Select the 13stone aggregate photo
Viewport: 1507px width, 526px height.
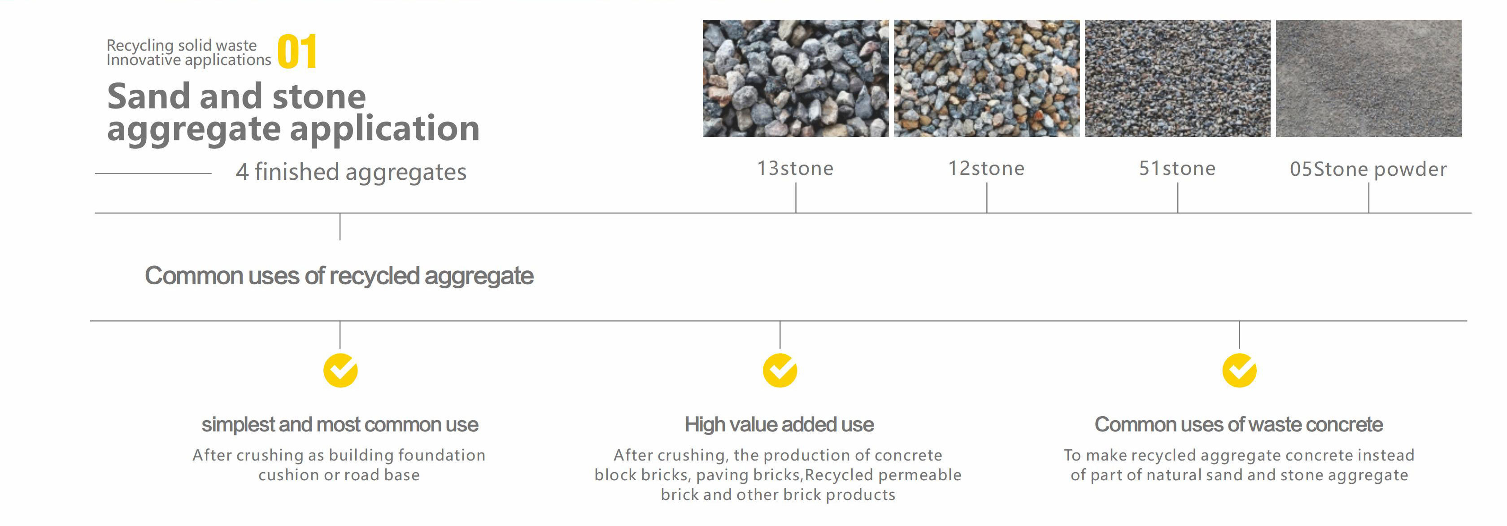[796, 78]
